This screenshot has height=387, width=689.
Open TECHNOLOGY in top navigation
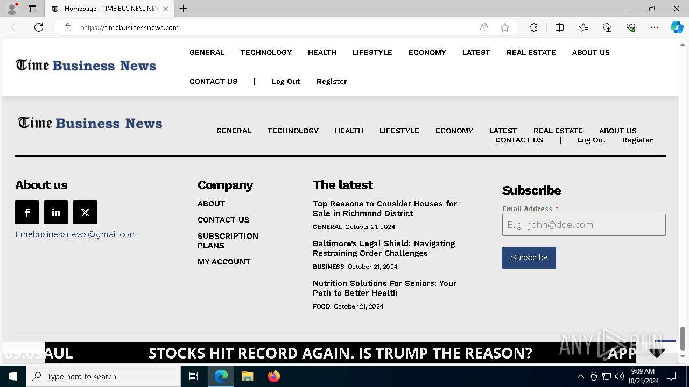266,52
